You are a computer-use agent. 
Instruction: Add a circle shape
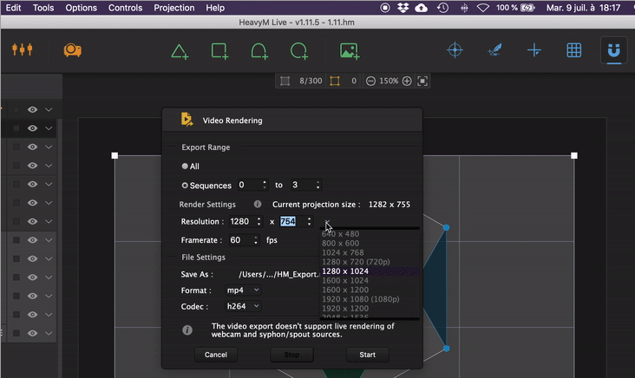point(299,51)
